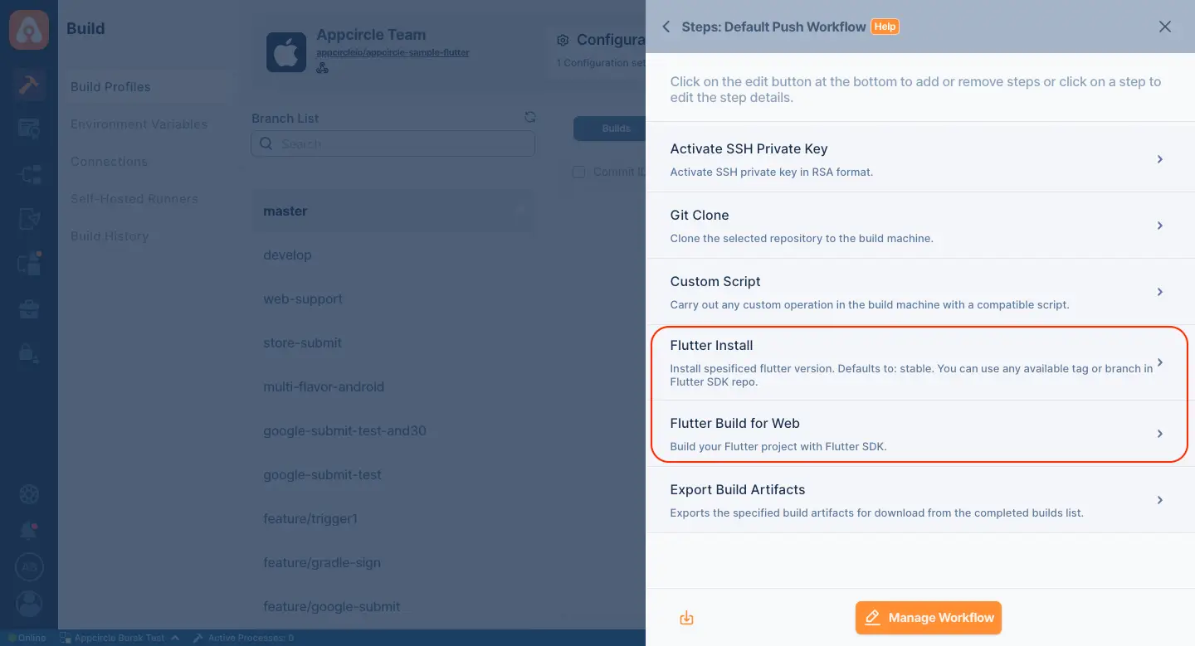Open the Git Clone step title
Viewport: 1195px width, 646px height.
pos(700,216)
